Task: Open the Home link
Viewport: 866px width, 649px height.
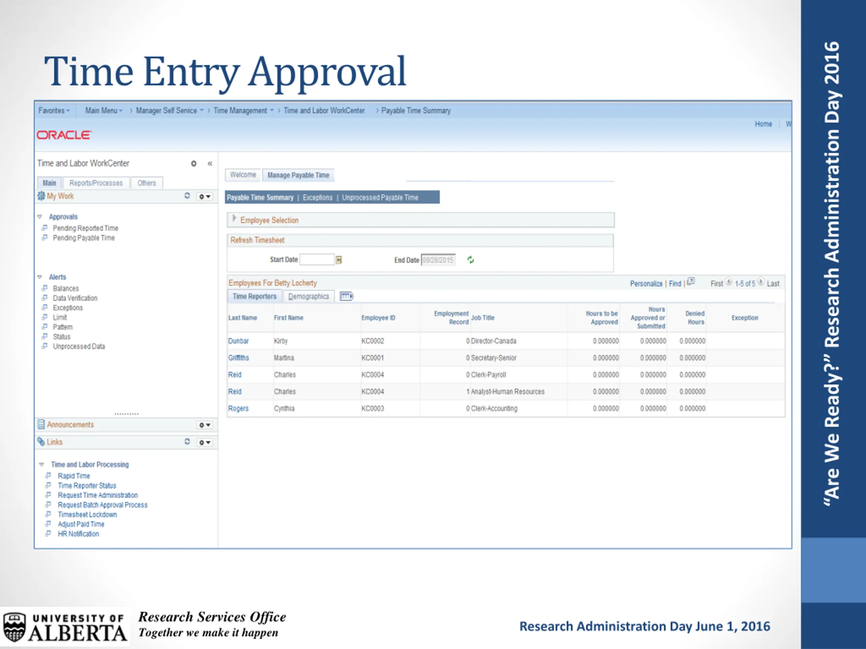Action: 764,124
